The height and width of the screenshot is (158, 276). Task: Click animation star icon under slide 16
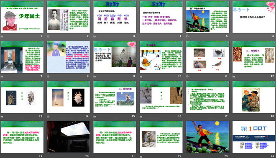pos(141,116)
